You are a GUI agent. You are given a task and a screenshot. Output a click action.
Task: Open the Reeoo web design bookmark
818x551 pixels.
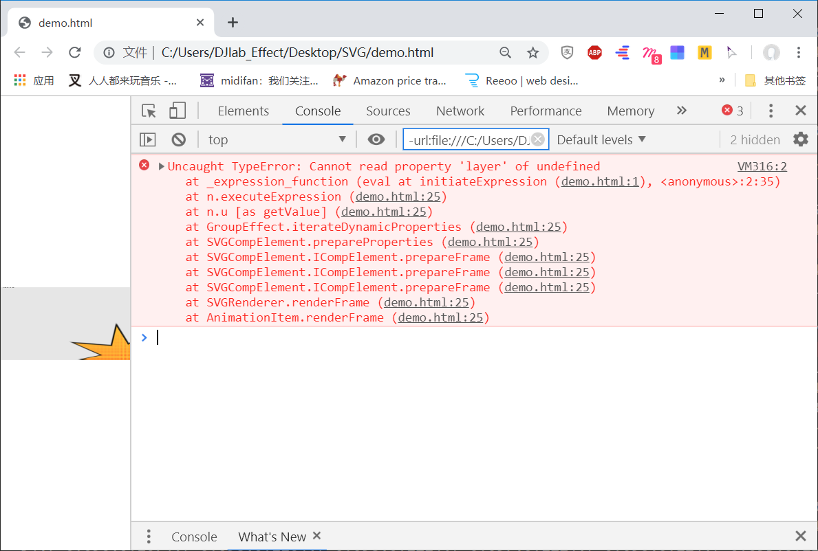point(521,80)
